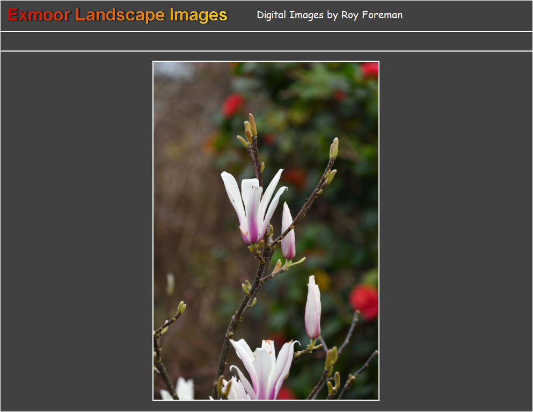Click the partial white petal at the bottom-left corner

click(183, 389)
